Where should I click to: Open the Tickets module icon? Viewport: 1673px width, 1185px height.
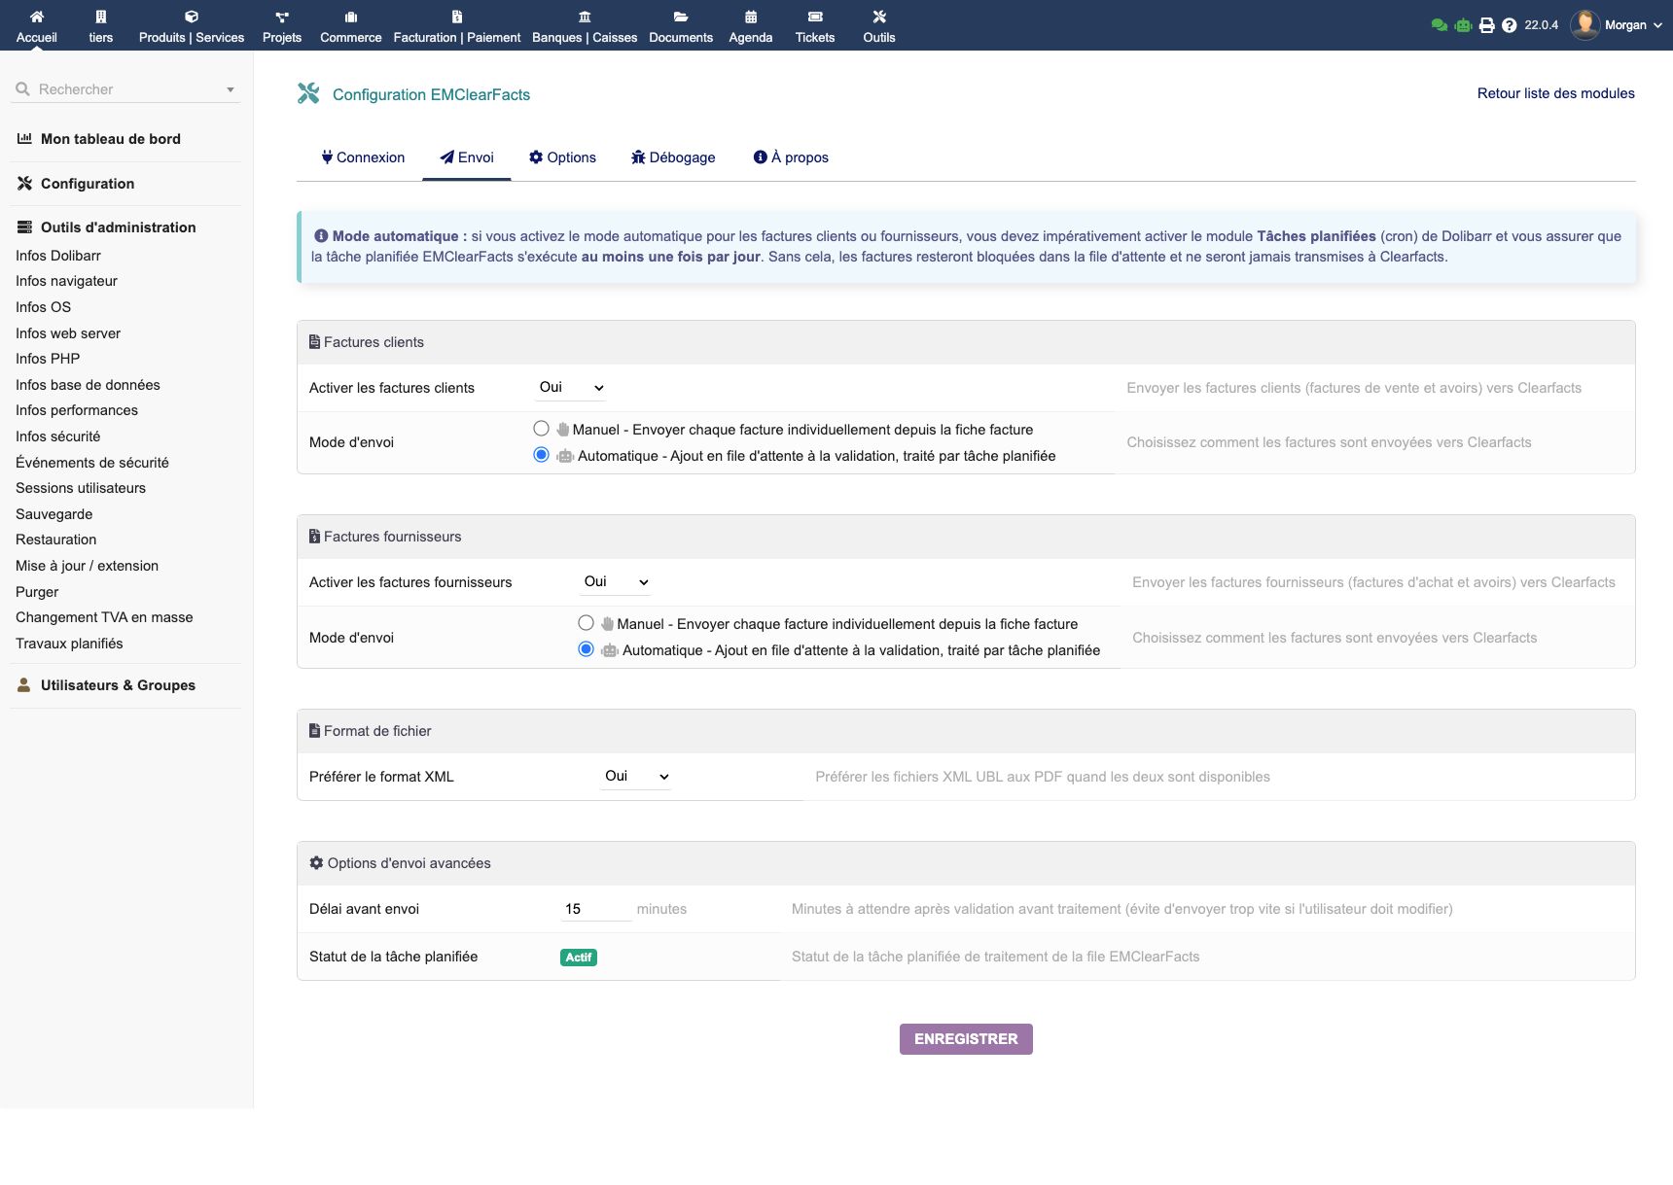814,25
